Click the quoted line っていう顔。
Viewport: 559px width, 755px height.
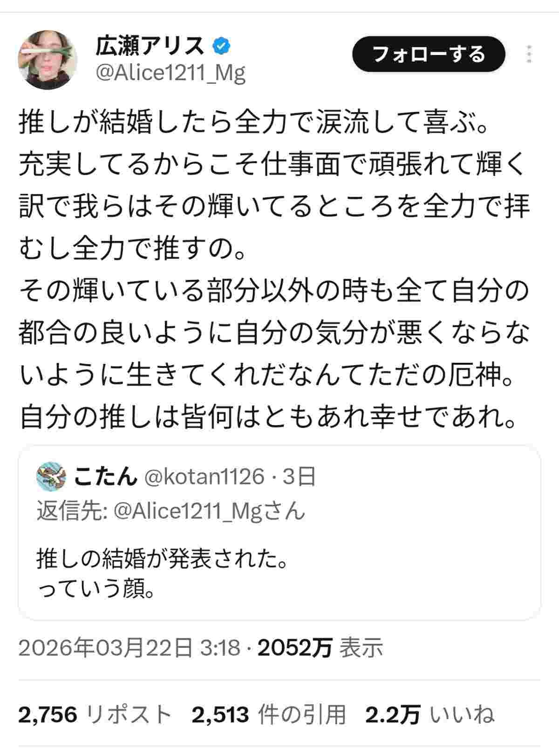point(96,590)
